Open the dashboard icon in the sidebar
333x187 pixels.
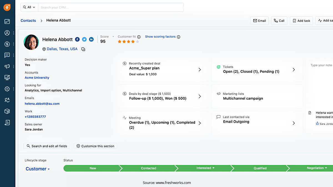click(x=7, y=21)
